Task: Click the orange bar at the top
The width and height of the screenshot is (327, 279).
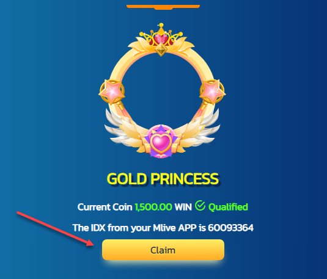Action: coord(163,7)
